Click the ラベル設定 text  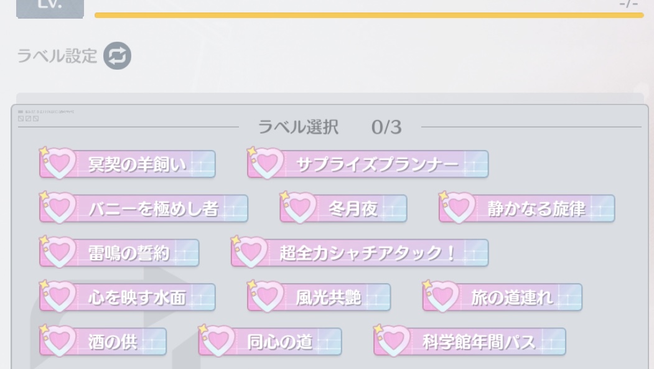[57, 56]
